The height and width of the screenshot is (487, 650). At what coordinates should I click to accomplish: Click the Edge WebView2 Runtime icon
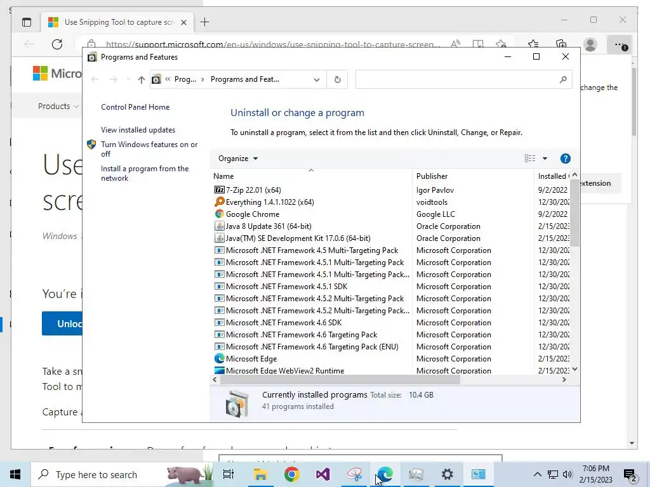pos(219,370)
